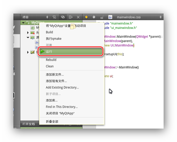The image size is (177, 142).
Task: Open the 项目 view selector dropdown
Action: click(35, 17)
